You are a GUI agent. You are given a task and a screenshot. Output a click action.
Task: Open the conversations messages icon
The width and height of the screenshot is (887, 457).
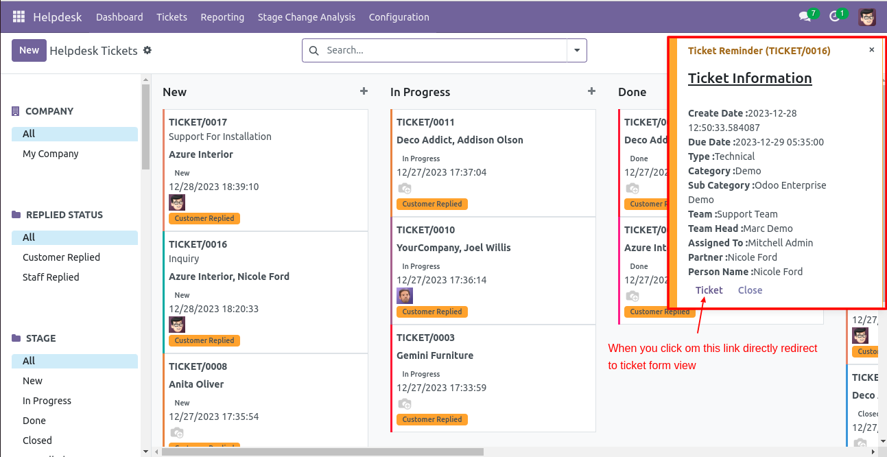[805, 16]
